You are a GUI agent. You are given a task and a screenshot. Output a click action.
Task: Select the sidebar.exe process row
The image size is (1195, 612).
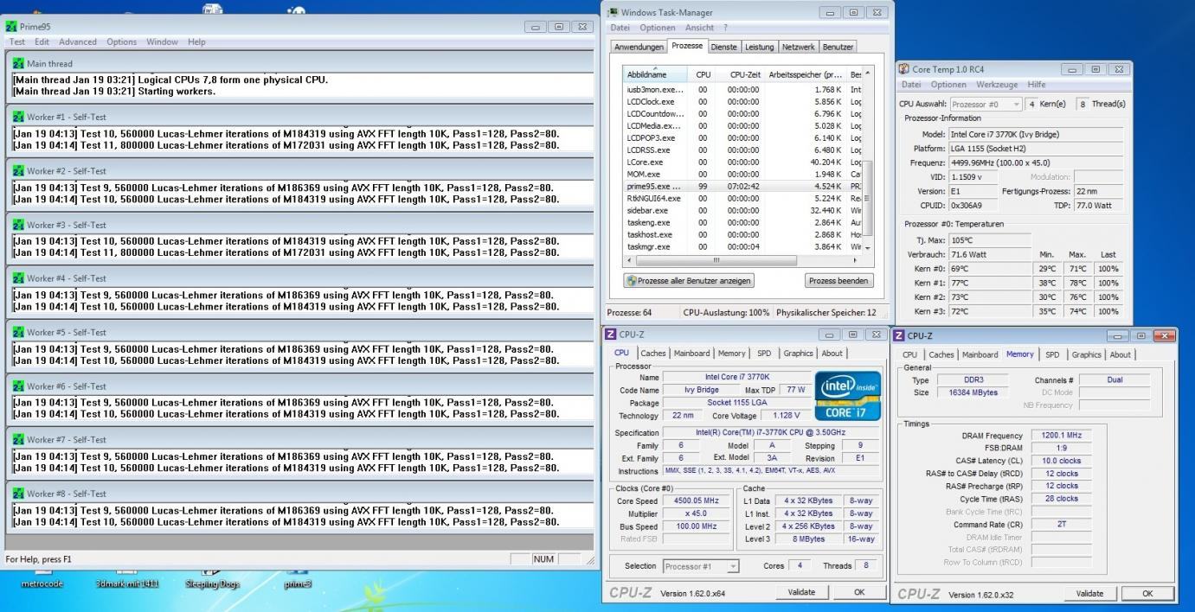[742, 210]
